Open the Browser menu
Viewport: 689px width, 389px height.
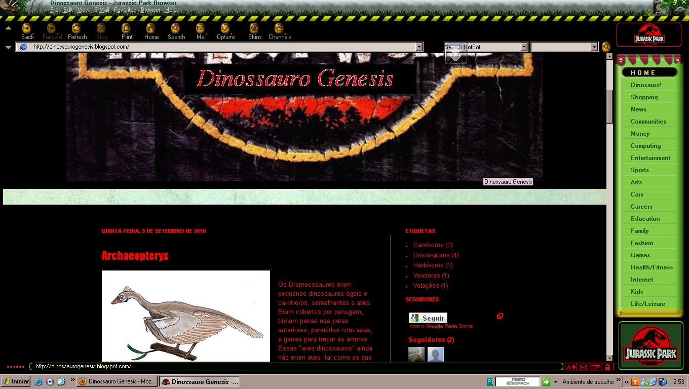point(150,10)
